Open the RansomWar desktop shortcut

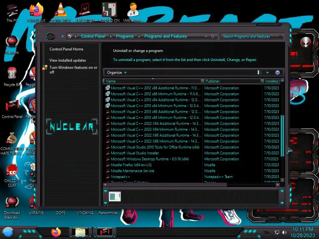[109, 213]
